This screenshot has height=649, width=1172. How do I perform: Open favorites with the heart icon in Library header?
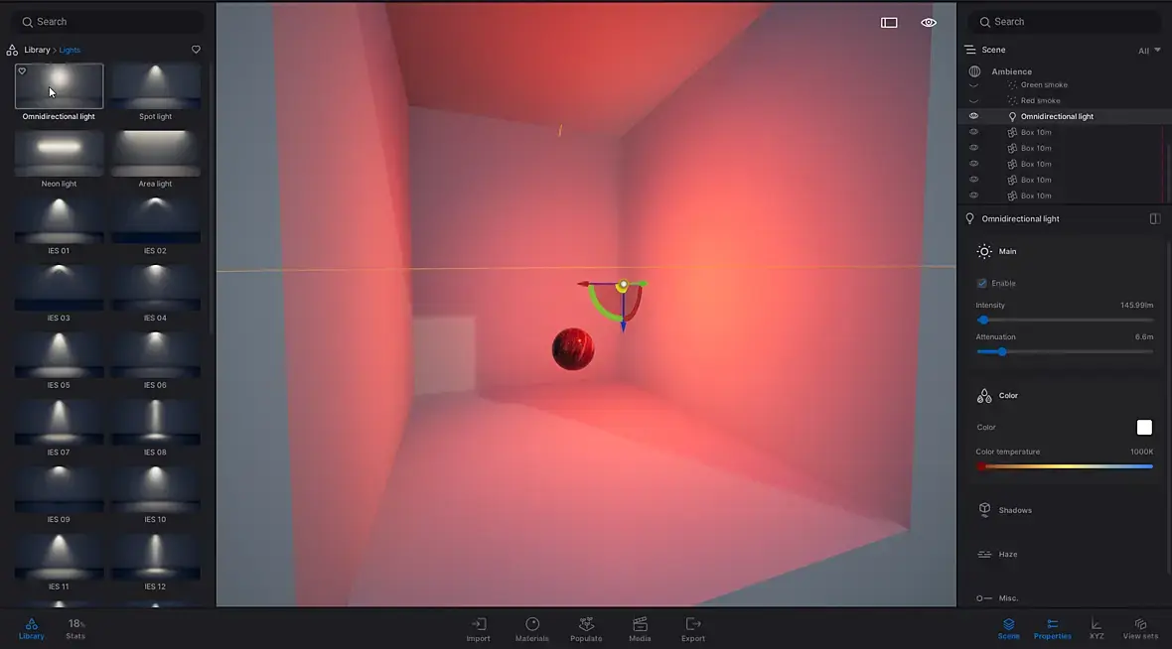[196, 50]
